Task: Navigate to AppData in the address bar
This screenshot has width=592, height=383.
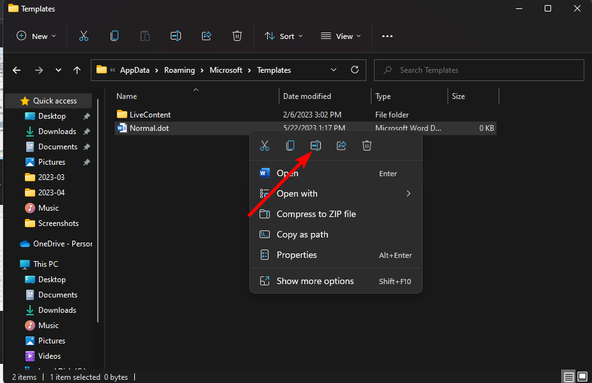Action: tap(135, 70)
